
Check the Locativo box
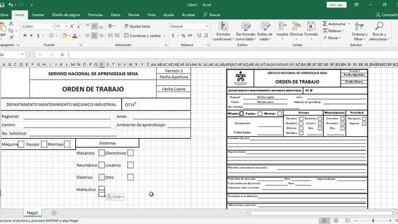point(131,165)
